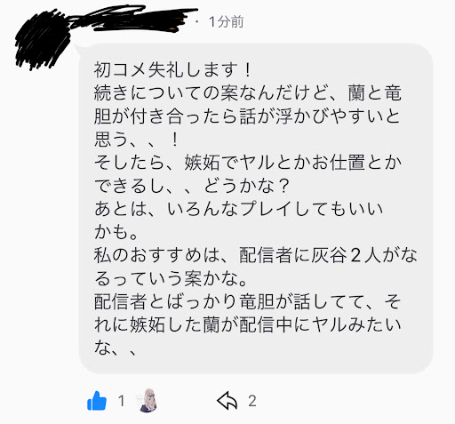
Task: Click the last line "な、、"
Action: click(x=116, y=348)
